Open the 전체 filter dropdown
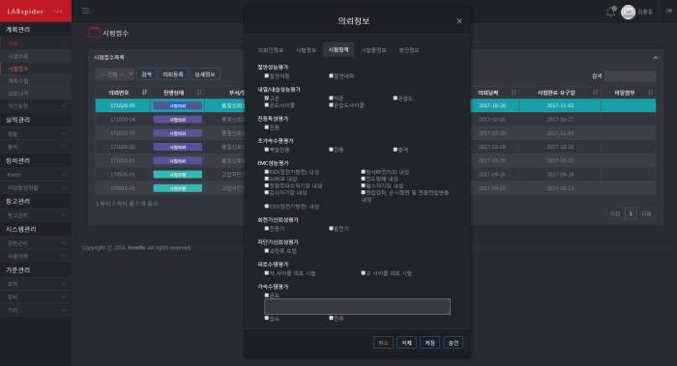 pos(115,74)
